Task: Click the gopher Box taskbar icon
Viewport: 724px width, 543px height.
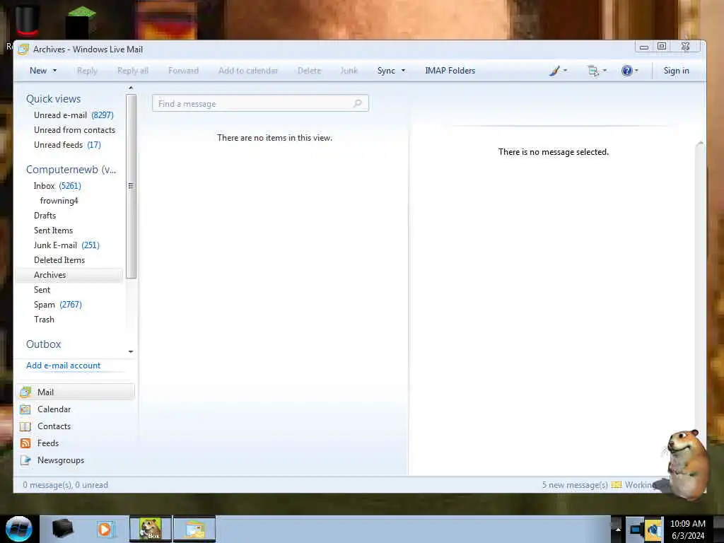Action: point(151,529)
